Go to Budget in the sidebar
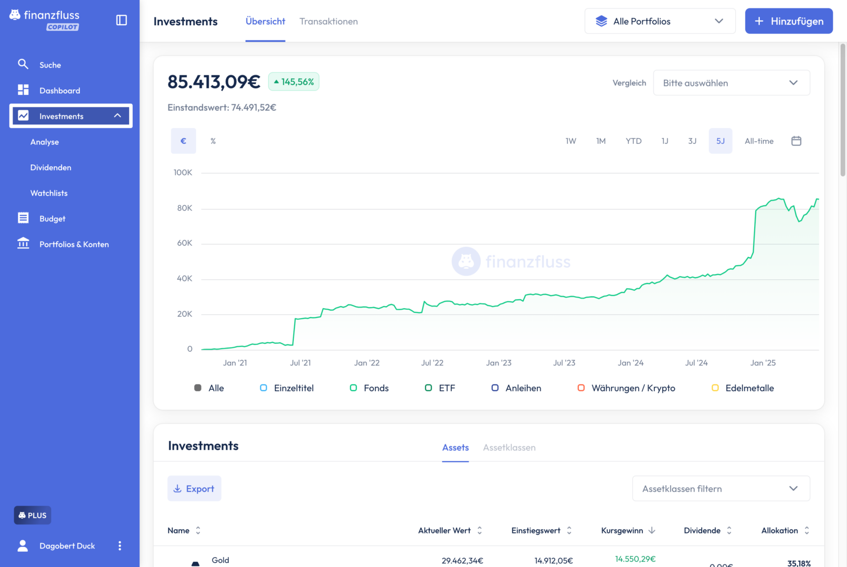This screenshot has width=847, height=567. click(x=52, y=218)
